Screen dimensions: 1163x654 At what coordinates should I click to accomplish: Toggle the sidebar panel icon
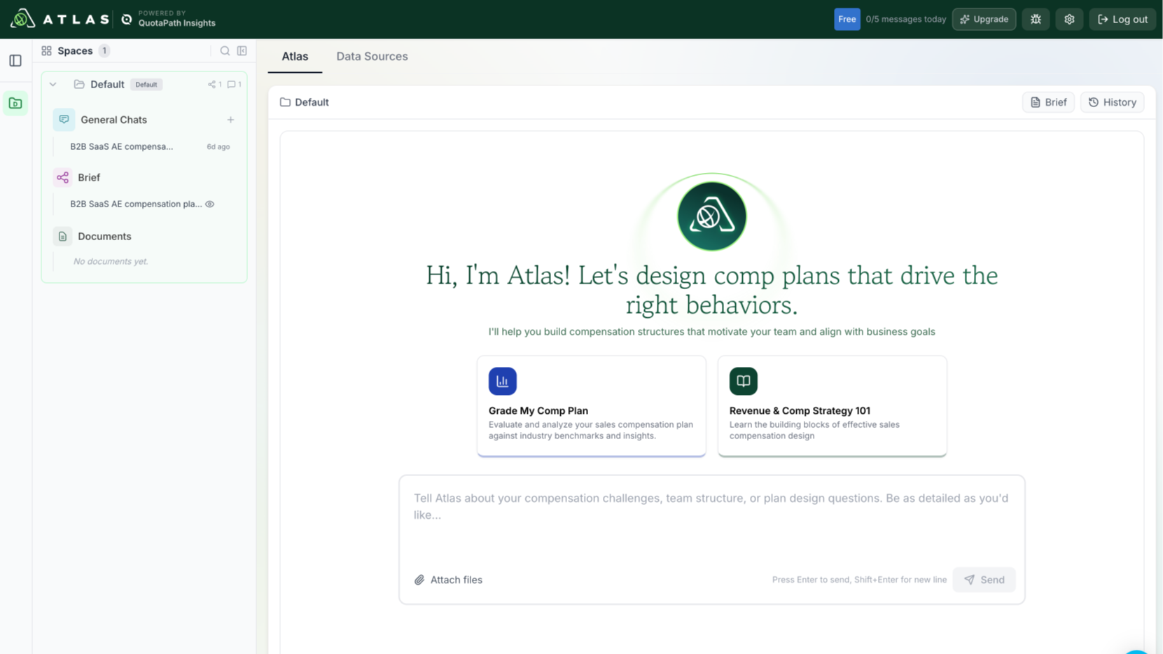click(15, 61)
